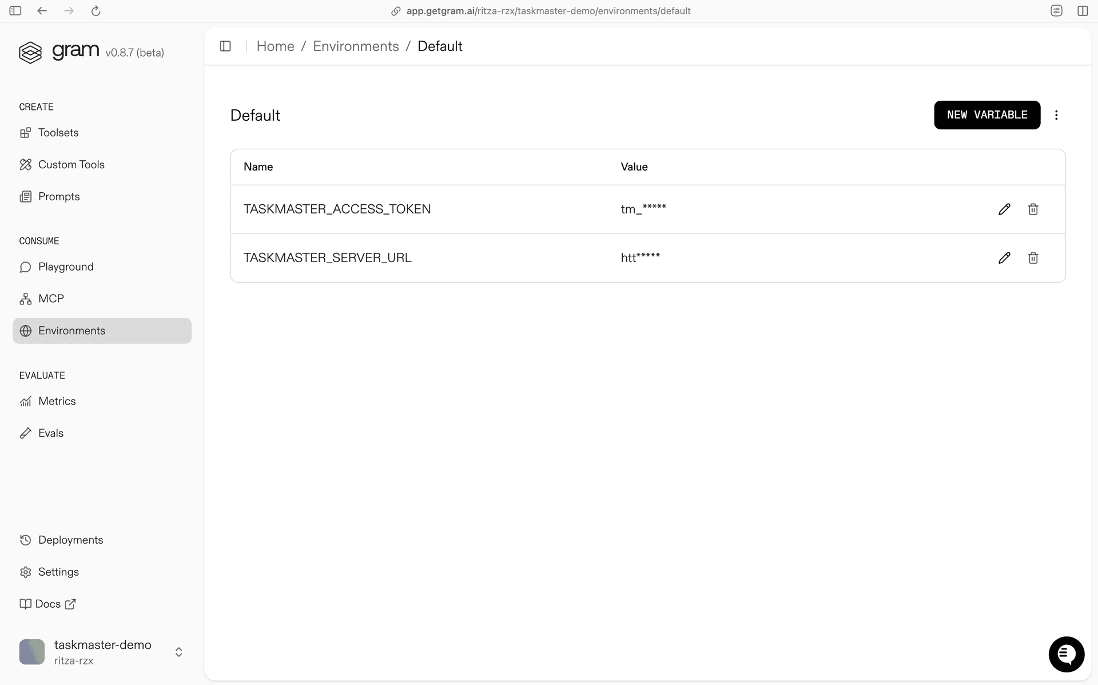
Task: Delete the TASKMASTER_SERVER_URL variable
Action: 1032,258
